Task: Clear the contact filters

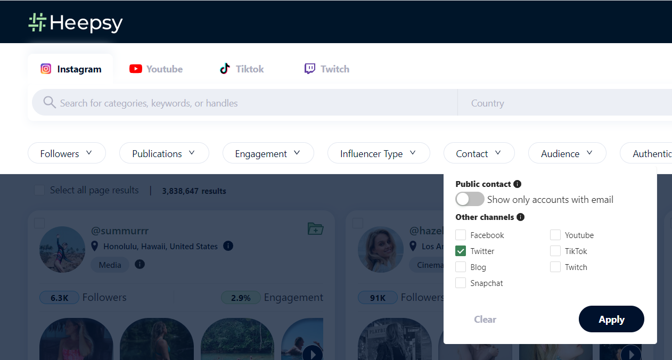Action: coord(485,319)
